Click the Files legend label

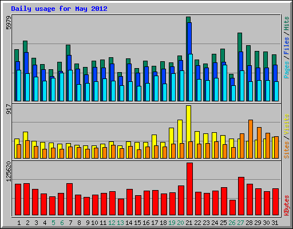[x=287, y=46]
